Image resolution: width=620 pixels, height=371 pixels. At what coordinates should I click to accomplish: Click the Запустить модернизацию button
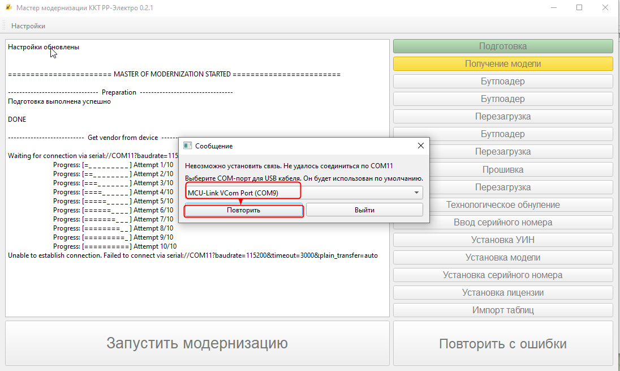point(197,343)
